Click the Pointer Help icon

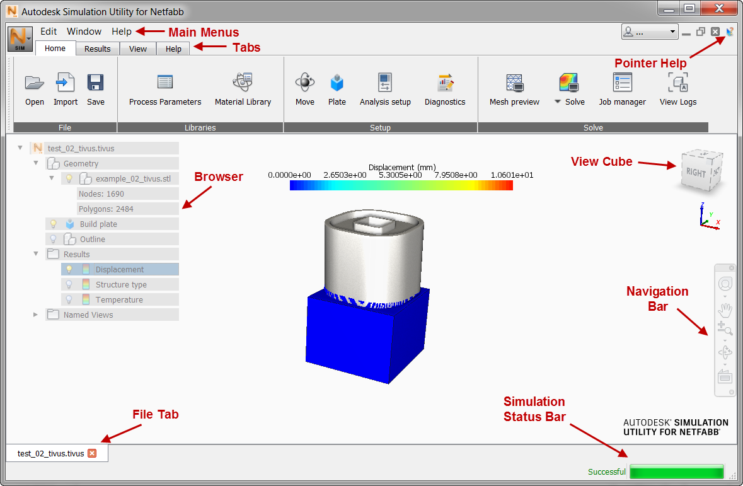click(x=730, y=32)
